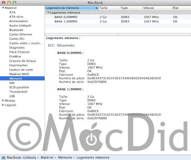
Task: Collapse the Logements mémoire group row
Action: tap(48, 13)
